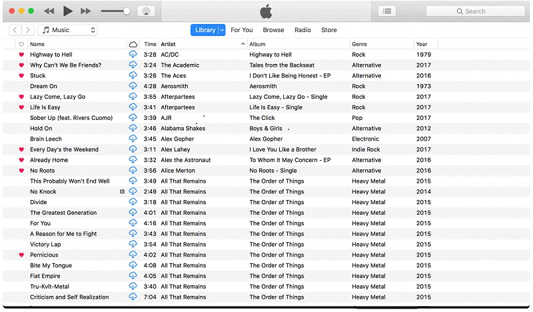Open the AirPlay output menu

[x=146, y=11]
